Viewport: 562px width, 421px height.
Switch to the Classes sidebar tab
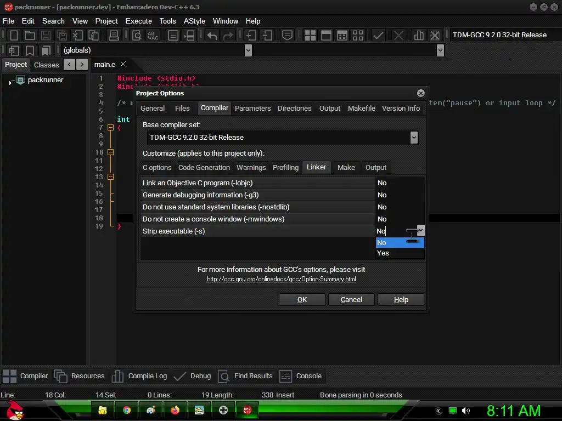[x=46, y=65]
